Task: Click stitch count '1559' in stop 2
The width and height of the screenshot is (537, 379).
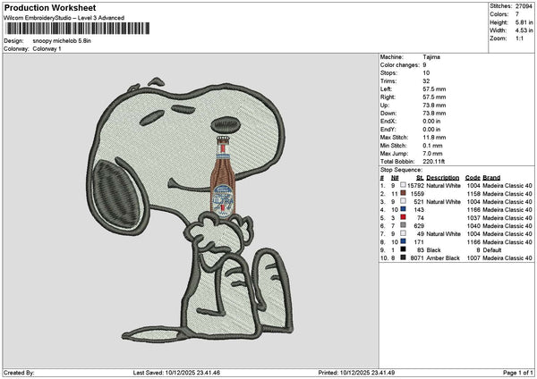Action: coord(417,194)
